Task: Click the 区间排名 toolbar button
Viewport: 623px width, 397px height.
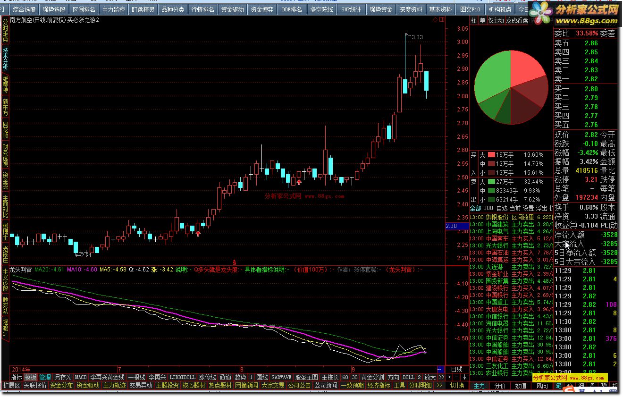Action: [84, 9]
